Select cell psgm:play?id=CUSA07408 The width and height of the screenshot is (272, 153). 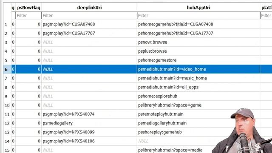pos(89,24)
